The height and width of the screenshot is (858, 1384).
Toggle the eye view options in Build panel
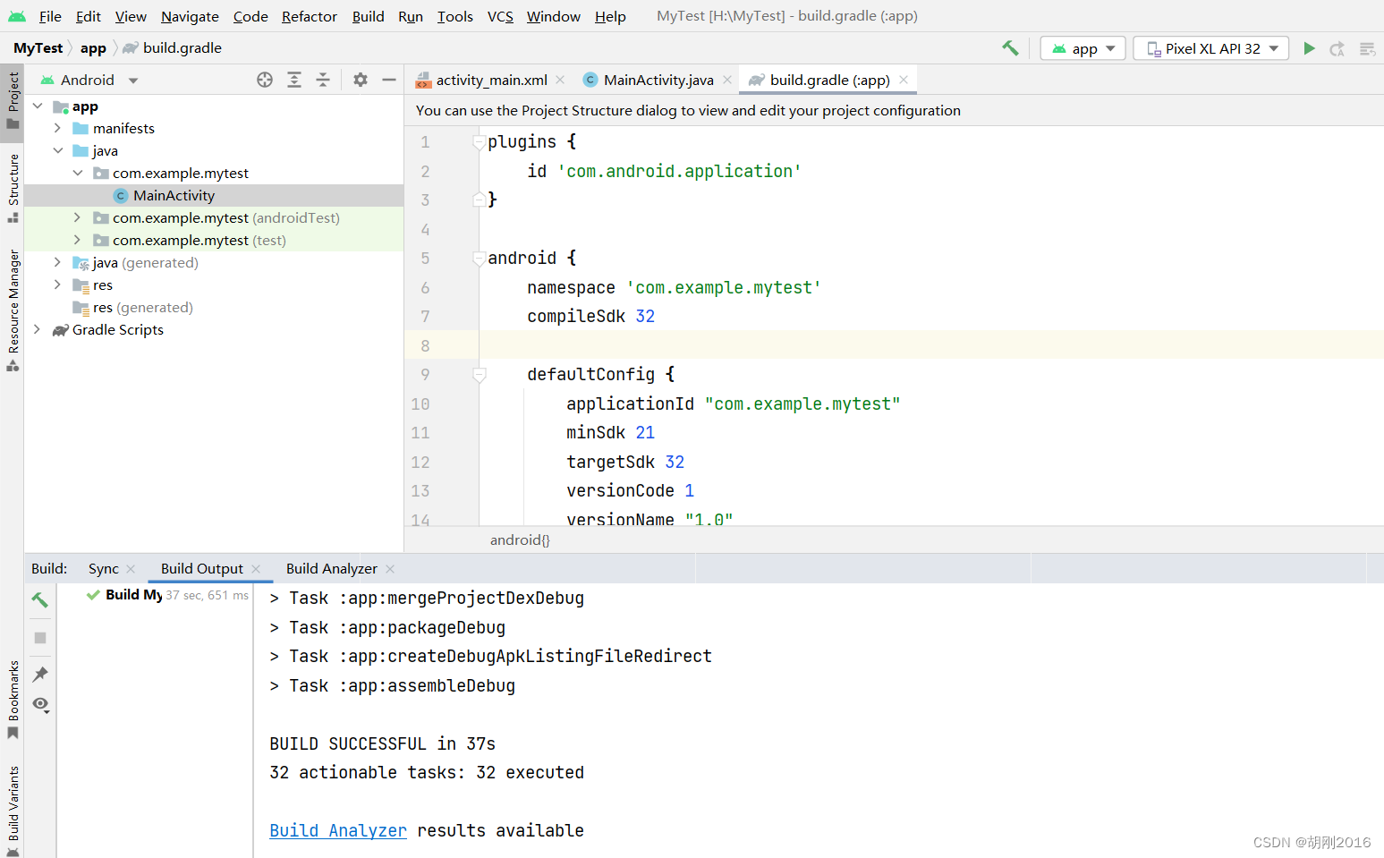40,705
